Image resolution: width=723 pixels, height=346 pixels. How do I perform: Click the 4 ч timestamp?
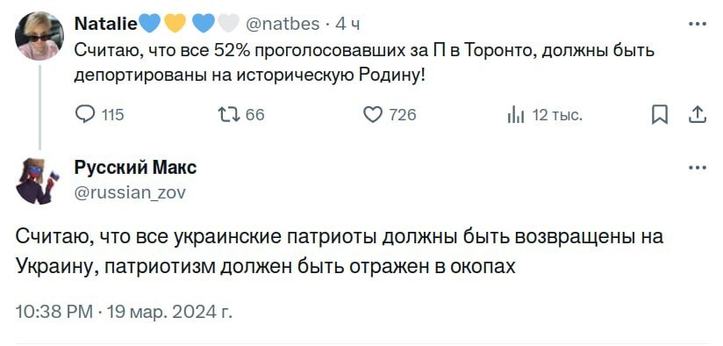click(347, 24)
